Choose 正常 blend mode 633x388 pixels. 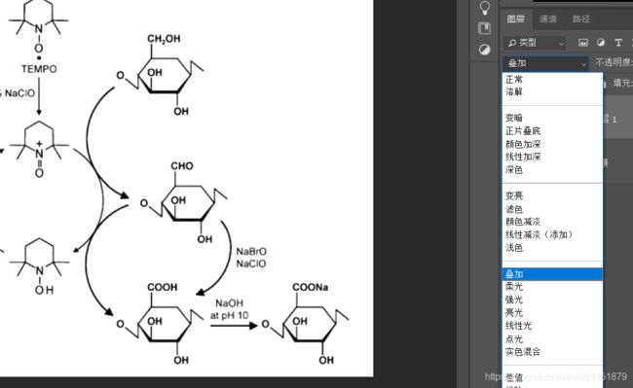coord(552,80)
